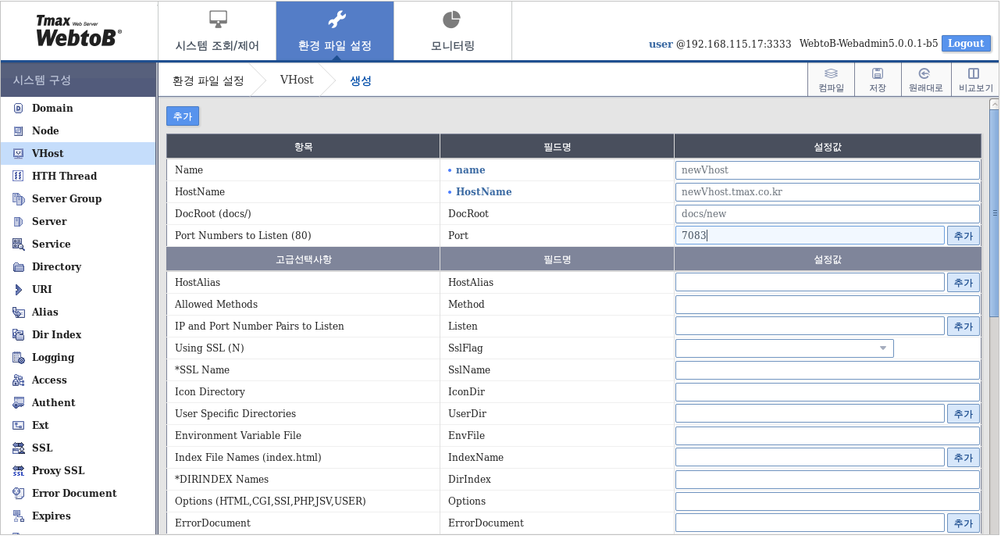Click 추가 in the ErrorDocument row
1001x539 pixels.
click(x=964, y=523)
